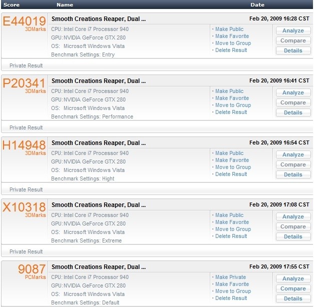Click the date 'Feb 20, 2009 16:28 CST'
314x307 pixels.
[279, 19]
